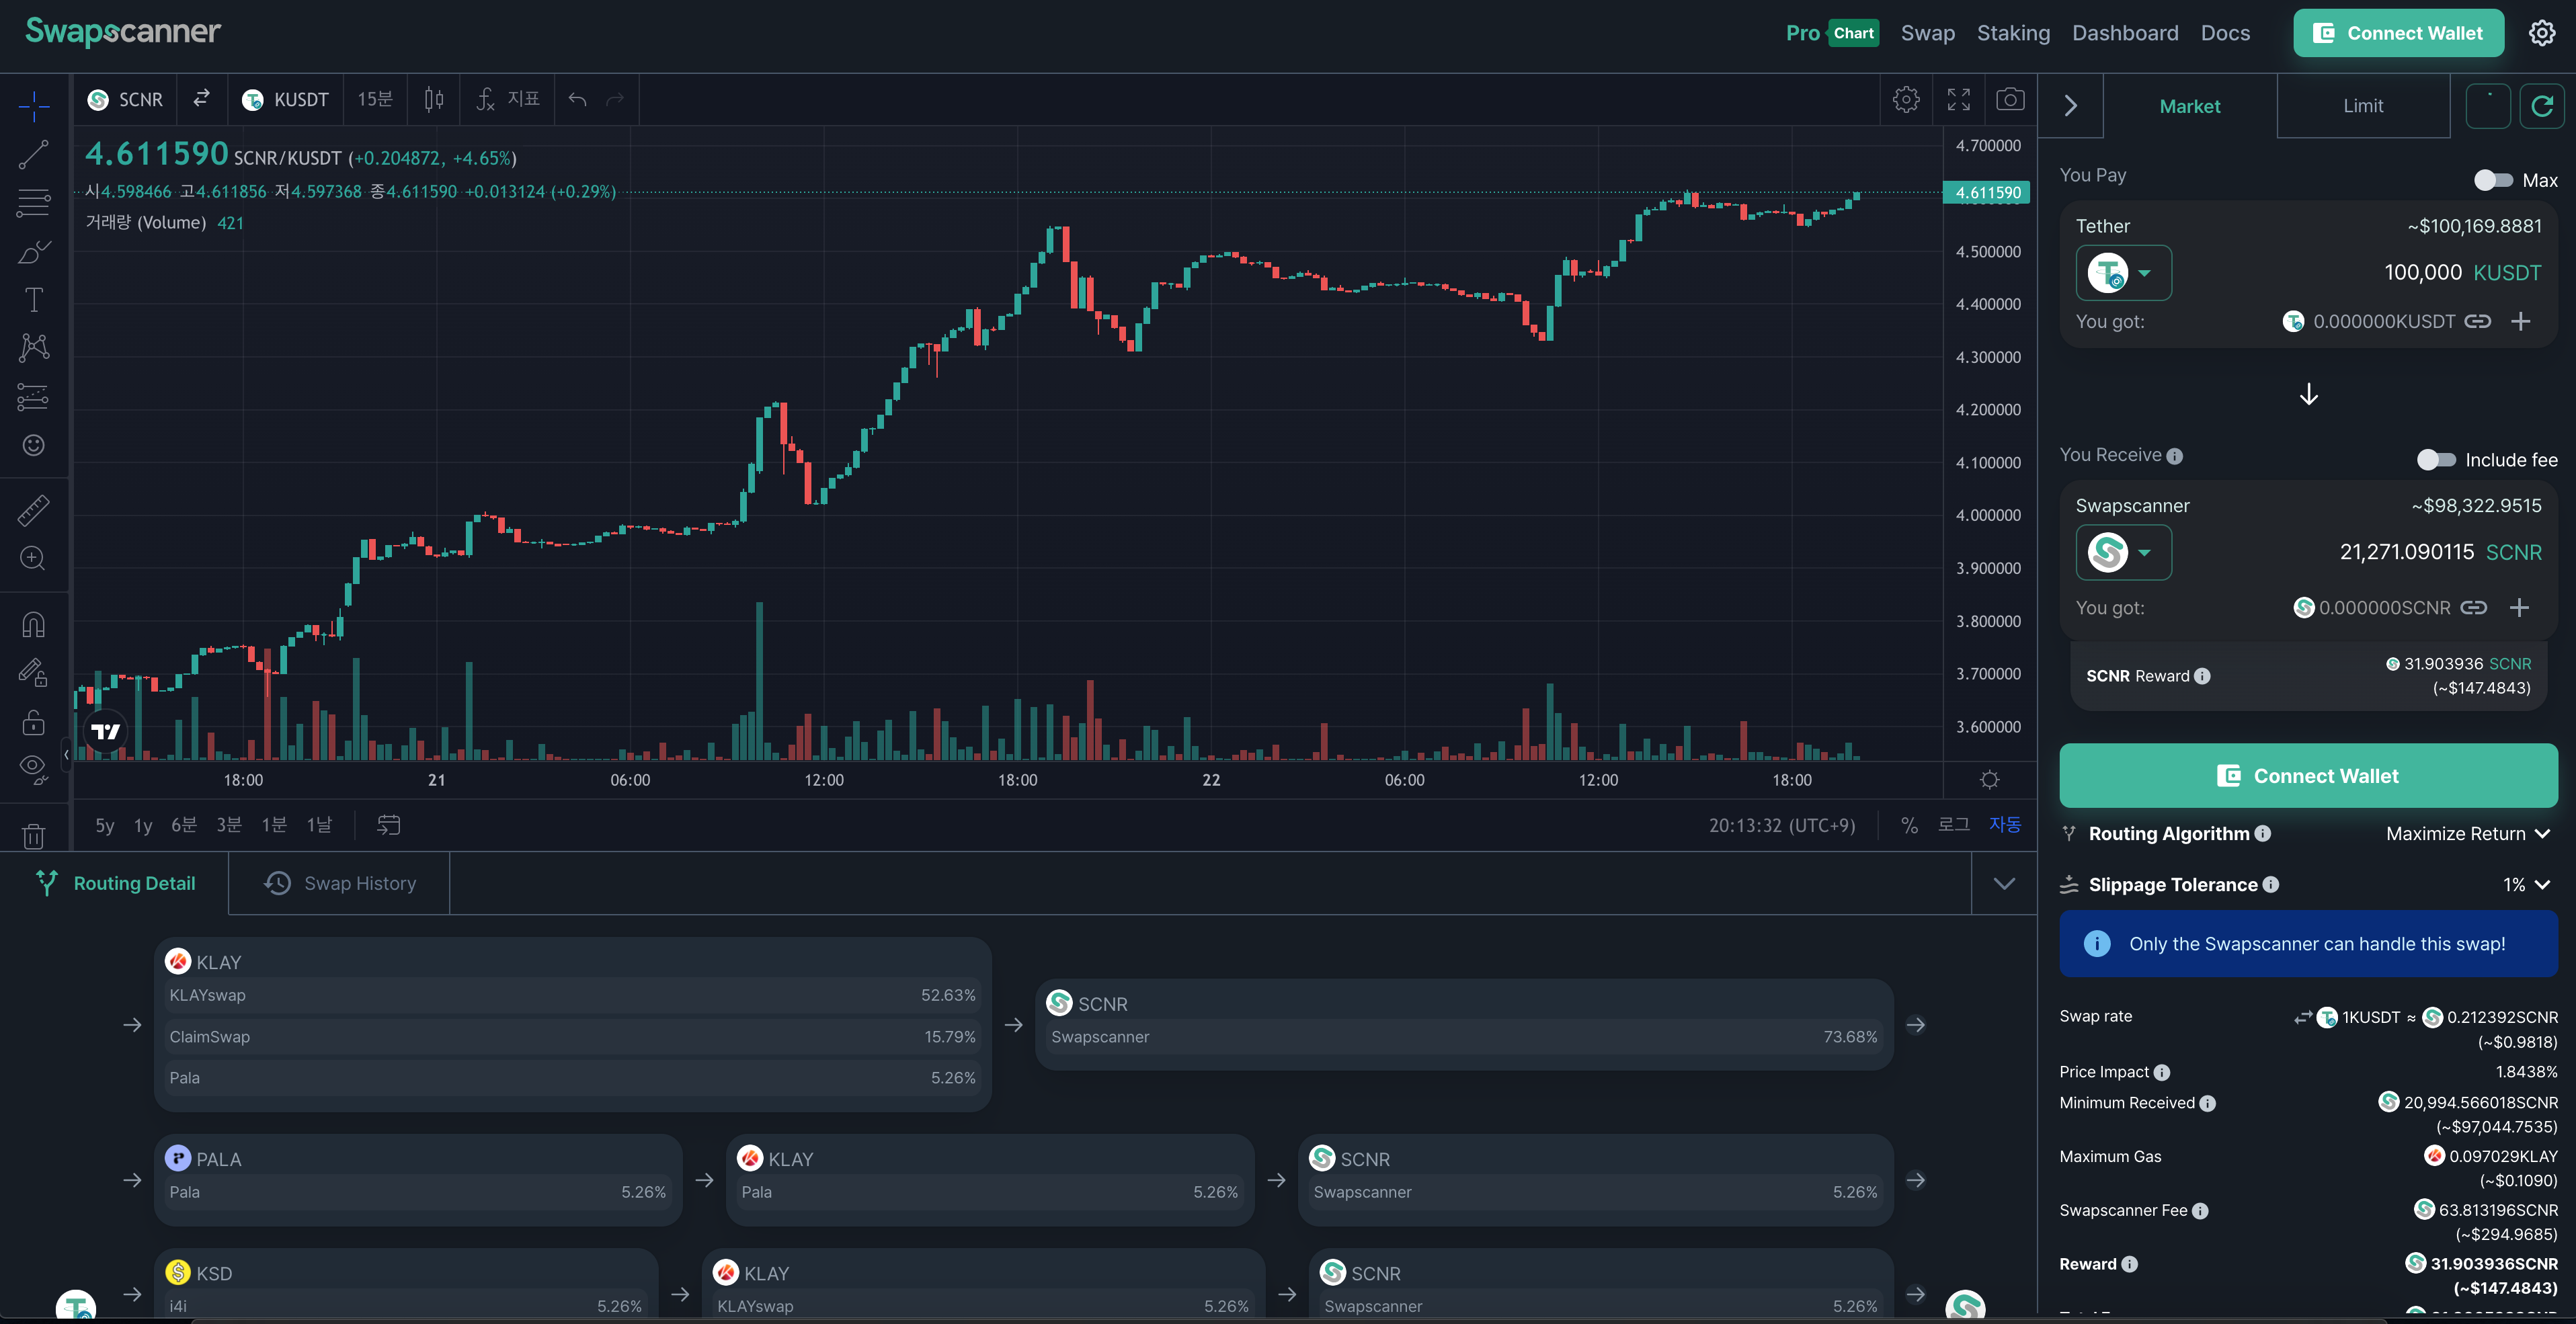Open the forecast and measurement tools
2576x1324 pixels.
coord(34,397)
